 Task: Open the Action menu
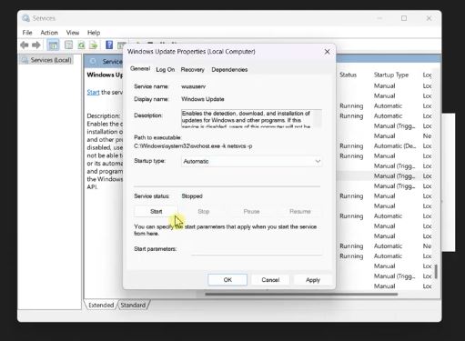49,33
